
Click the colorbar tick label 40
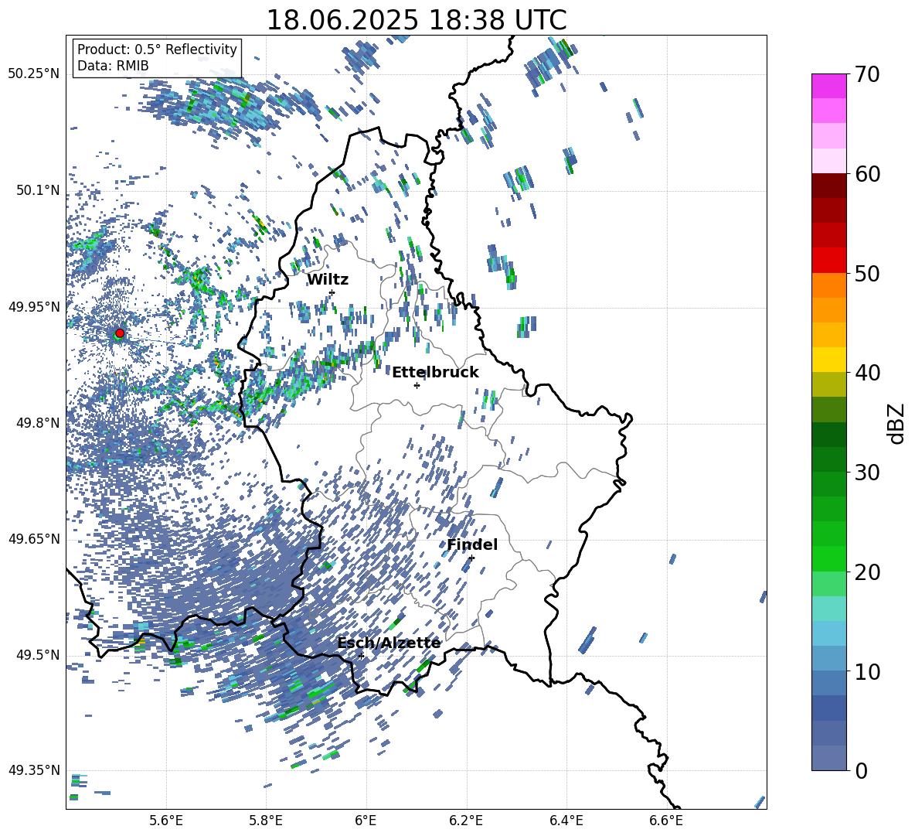coord(867,373)
